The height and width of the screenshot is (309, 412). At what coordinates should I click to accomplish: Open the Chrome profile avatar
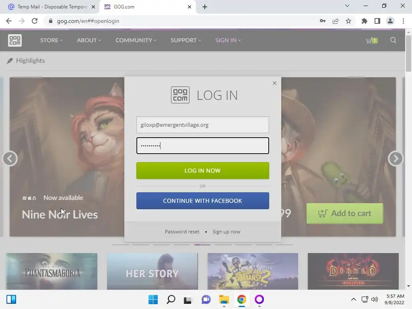(x=390, y=21)
